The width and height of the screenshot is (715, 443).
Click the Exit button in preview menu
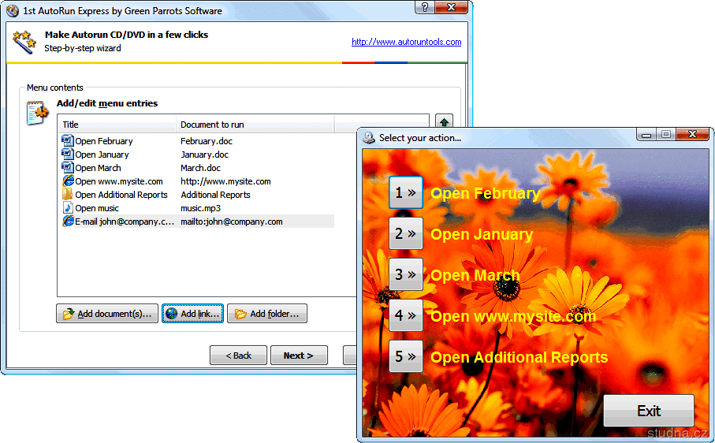648,411
